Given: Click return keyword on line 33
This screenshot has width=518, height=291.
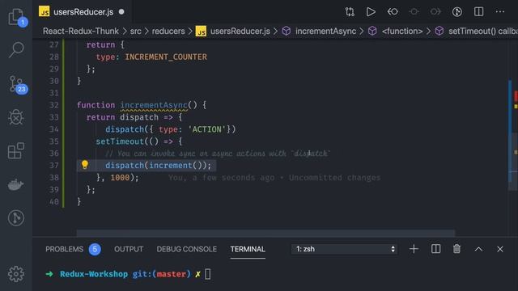Looking at the screenshot, I should click(x=100, y=117).
